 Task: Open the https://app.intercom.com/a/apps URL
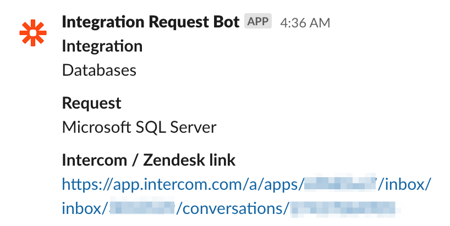183,184
